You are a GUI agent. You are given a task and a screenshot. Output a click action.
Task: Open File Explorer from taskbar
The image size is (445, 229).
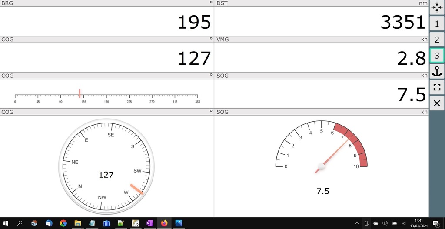78,223
